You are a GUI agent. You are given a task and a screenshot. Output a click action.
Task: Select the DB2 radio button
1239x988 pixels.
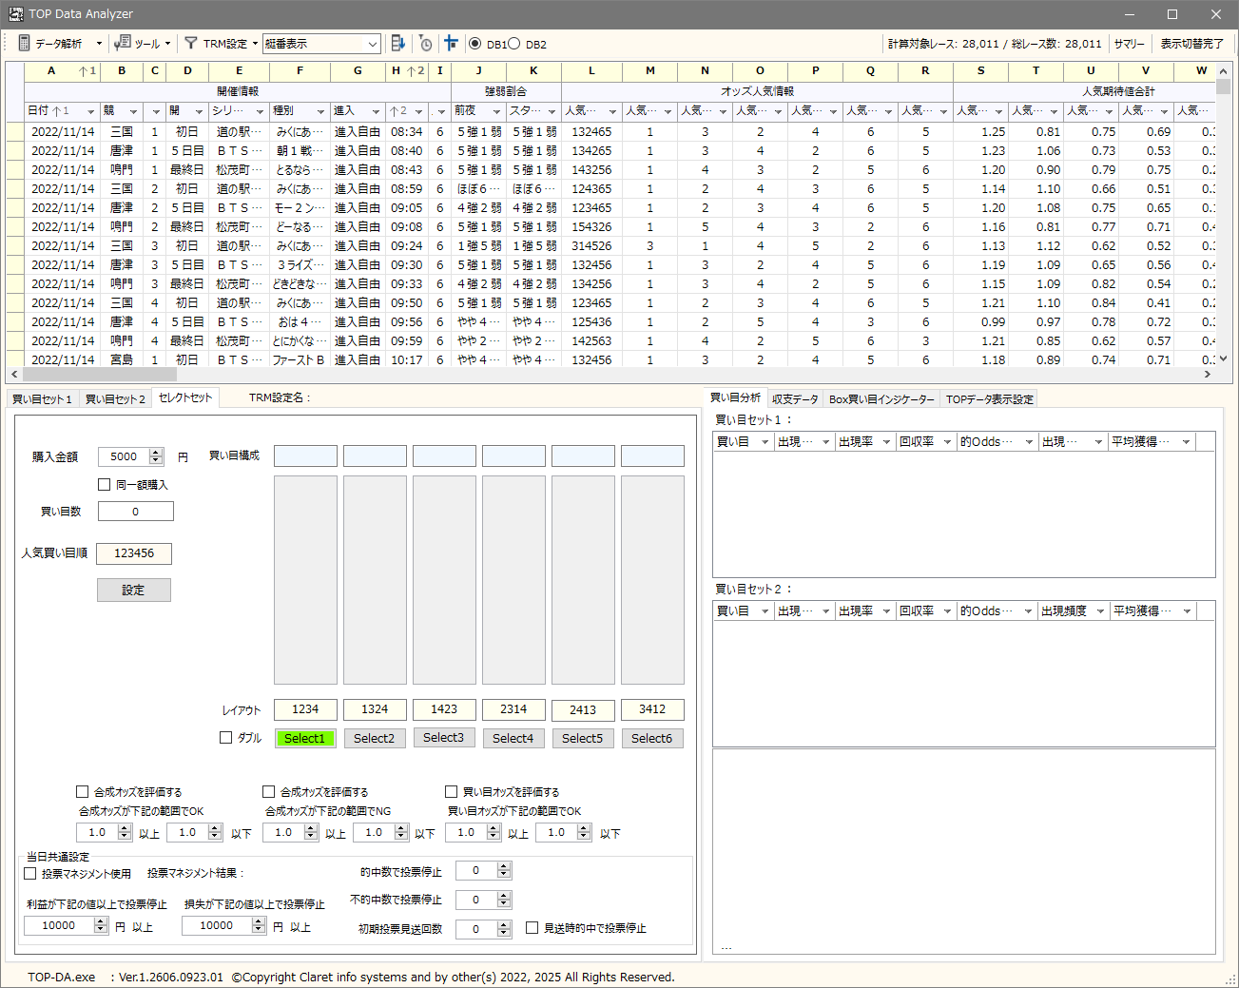tap(514, 44)
